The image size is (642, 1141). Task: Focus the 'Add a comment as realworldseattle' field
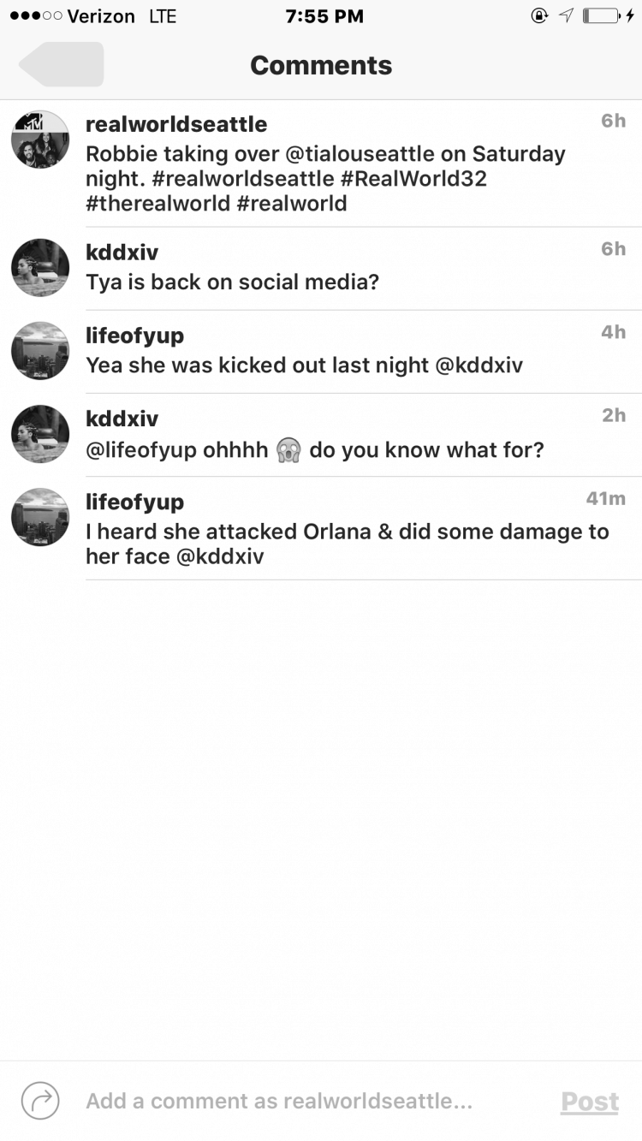(279, 1101)
